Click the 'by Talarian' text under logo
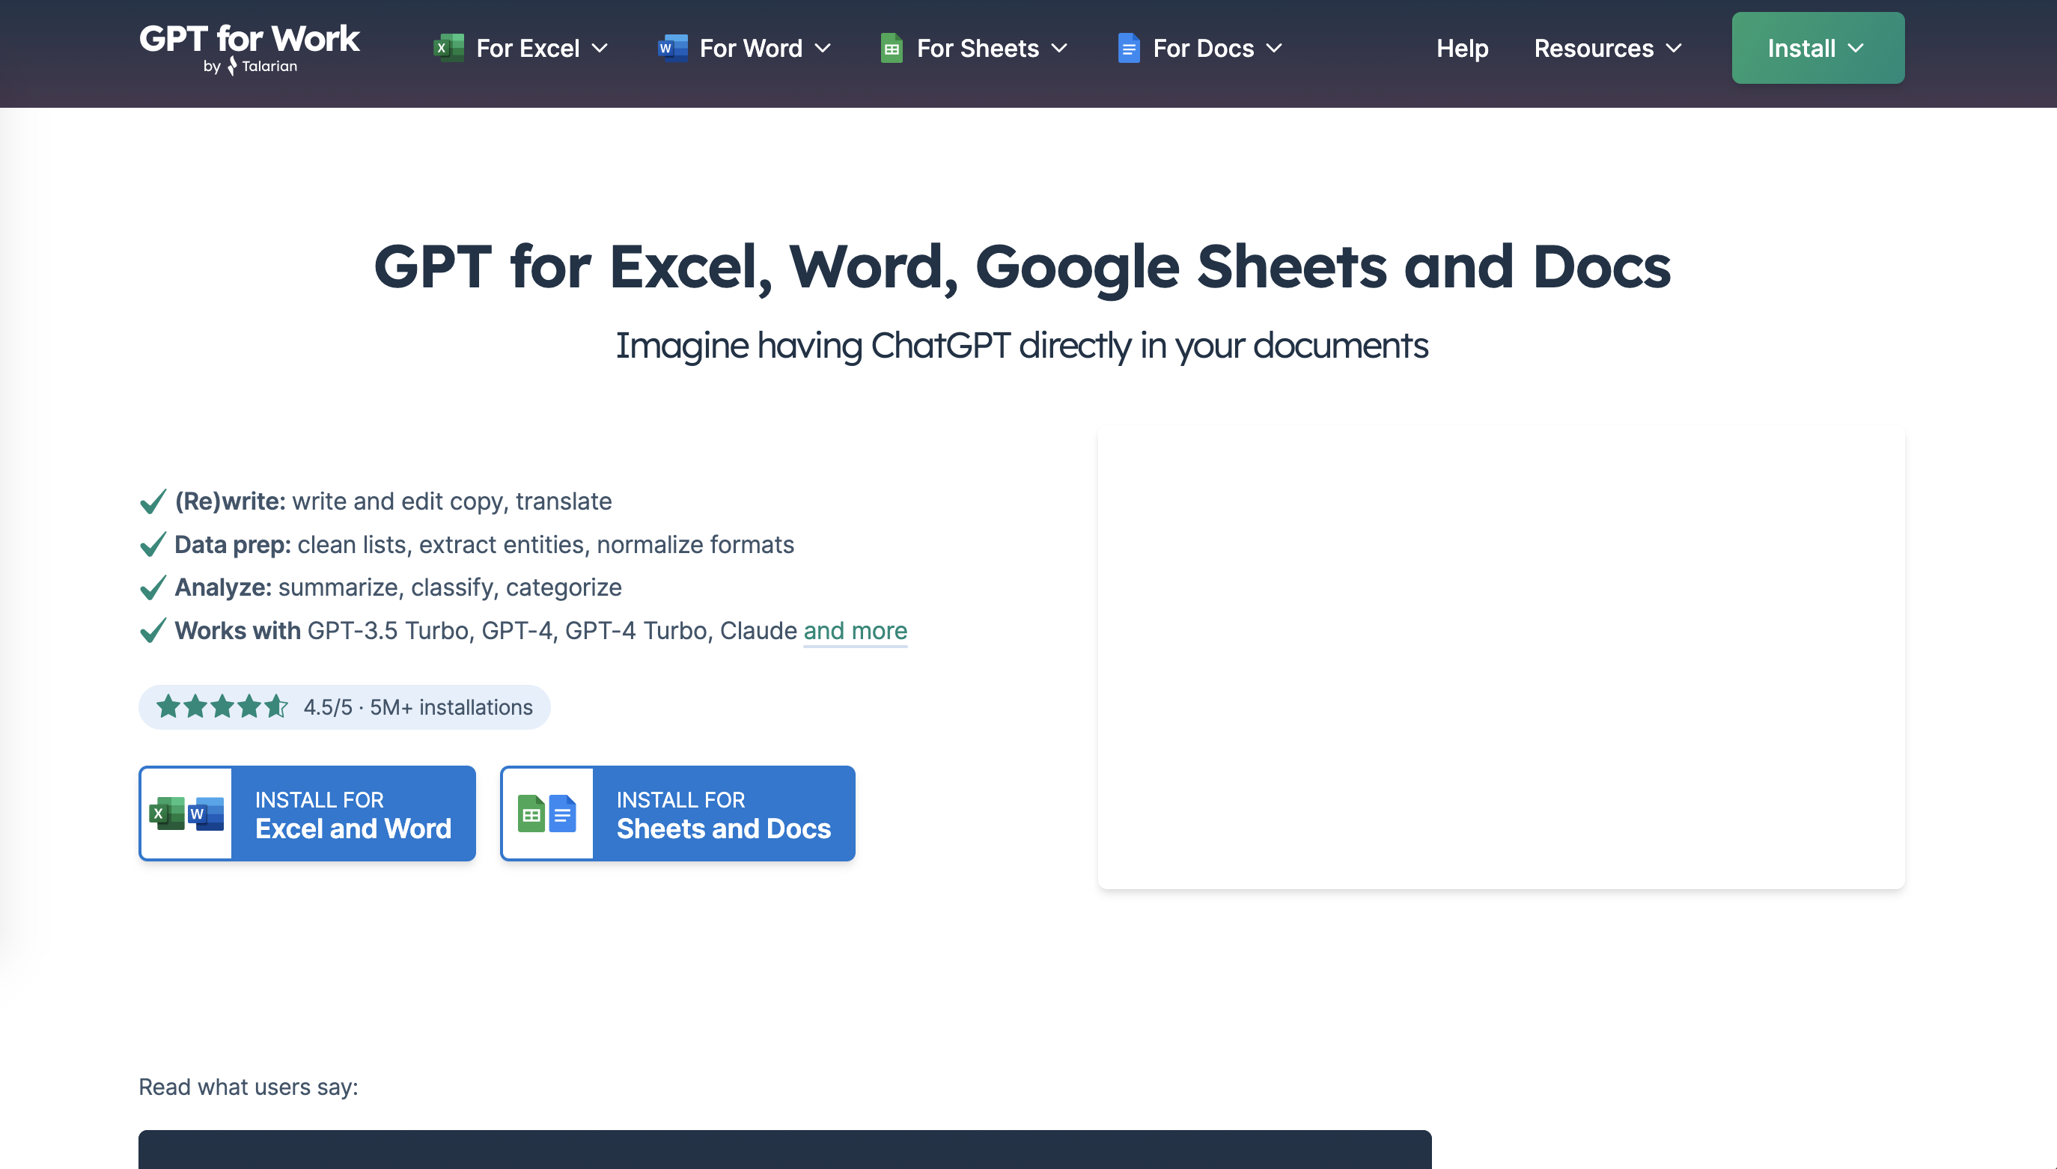Image resolution: width=2057 pixels, height=1169 pixels. (250, 67)
